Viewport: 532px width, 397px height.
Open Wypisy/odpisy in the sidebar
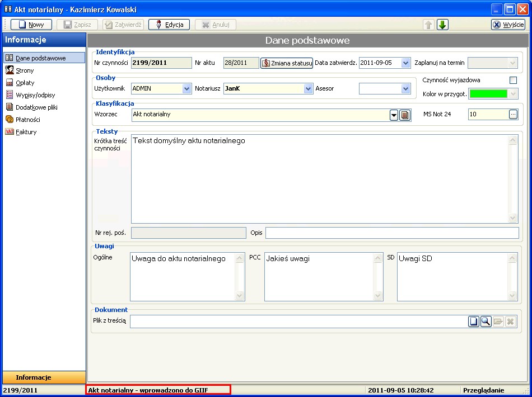[35, 95]
